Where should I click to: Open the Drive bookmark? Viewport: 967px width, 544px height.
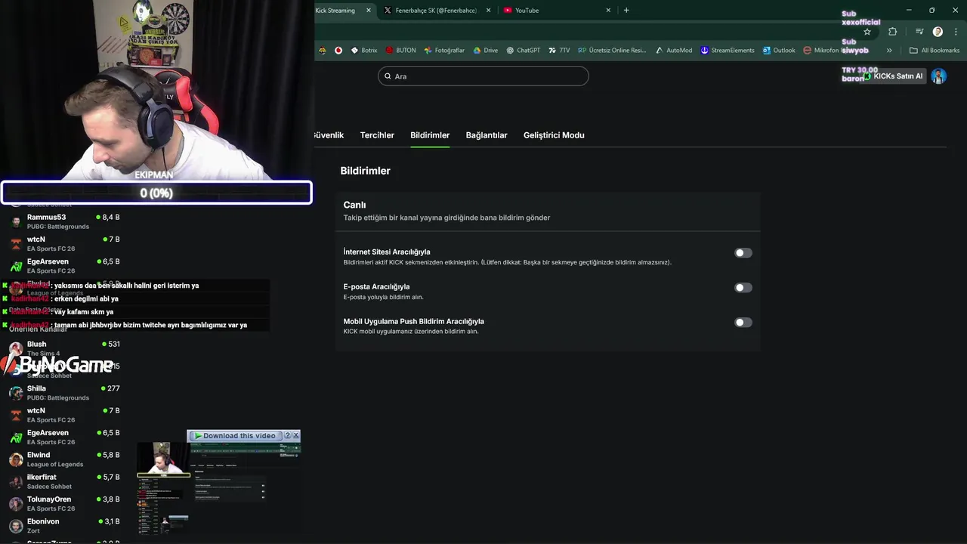tap(486, 51)
